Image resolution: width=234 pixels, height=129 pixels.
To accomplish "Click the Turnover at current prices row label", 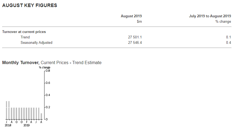I will [x=24, y=32].
